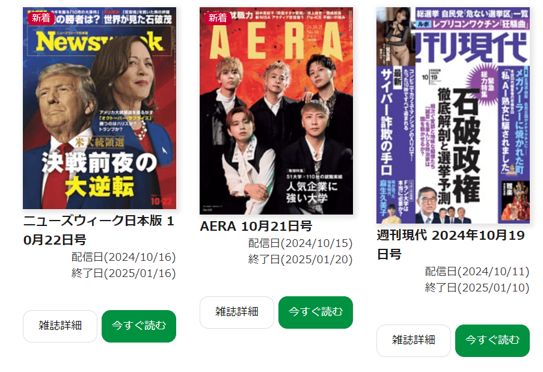This screenshot has width=543, height=372.
Task: Select the 終了日(2025/01/16) text
Action: coord(124,273)
